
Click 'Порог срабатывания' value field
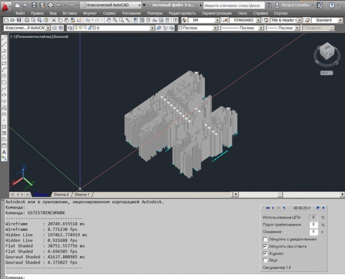click(314, 225)
